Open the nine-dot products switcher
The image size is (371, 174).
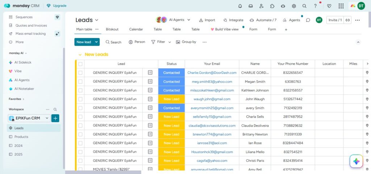click(x=341, y=6)
